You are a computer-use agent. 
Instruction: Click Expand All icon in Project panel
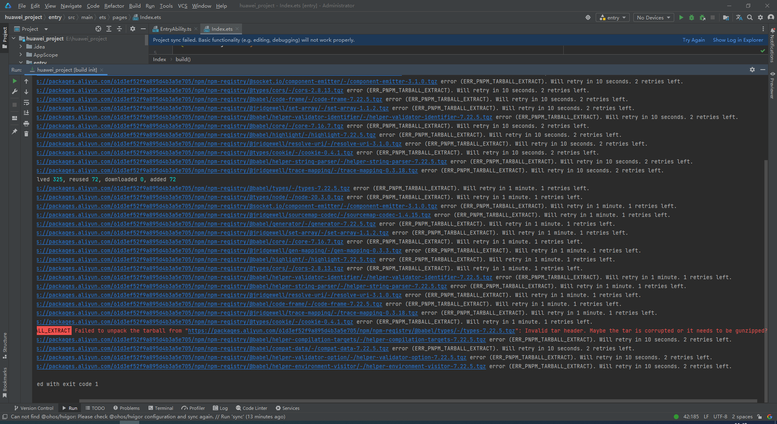pyautogui.click(x=109, y=29)
